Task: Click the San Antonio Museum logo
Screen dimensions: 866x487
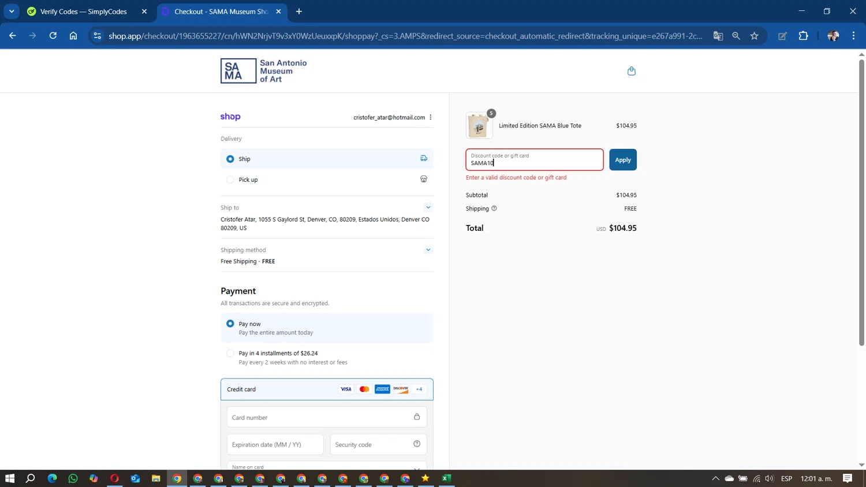Action: 264,71
